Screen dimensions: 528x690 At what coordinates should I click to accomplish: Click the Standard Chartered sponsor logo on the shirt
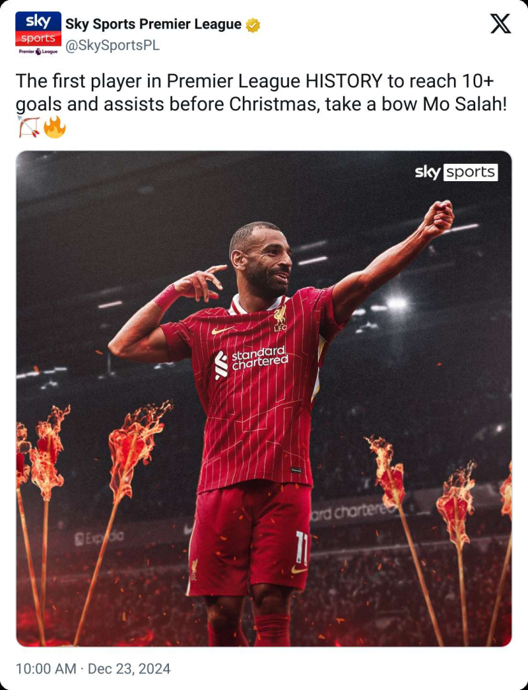pos(251,362)
